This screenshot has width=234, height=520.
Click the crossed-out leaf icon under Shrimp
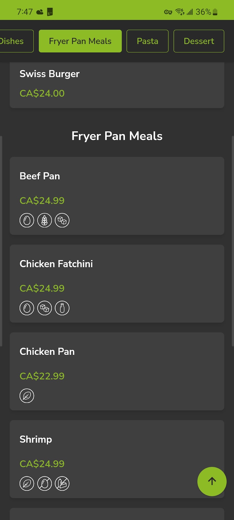pos(27,484)
